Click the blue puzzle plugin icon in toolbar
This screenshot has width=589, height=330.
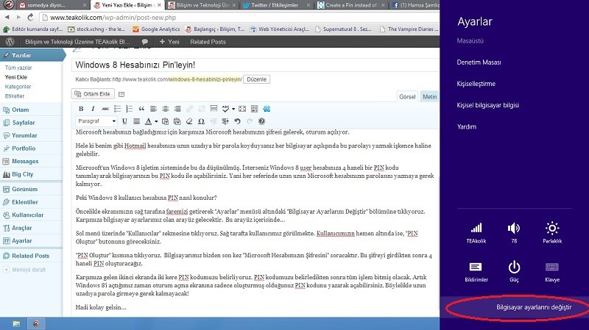point(267,109)
